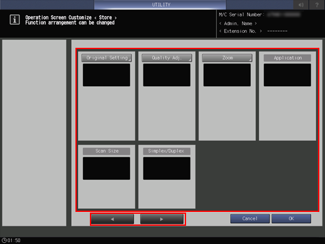The height and width of the screenshot is (244, 325).
Task: Select the black preview under Quality Adj.
Action: (x=167, y=75)
